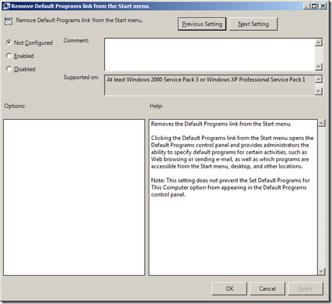
Task: Click the empty Options list box
Action: tap(74, 197)
